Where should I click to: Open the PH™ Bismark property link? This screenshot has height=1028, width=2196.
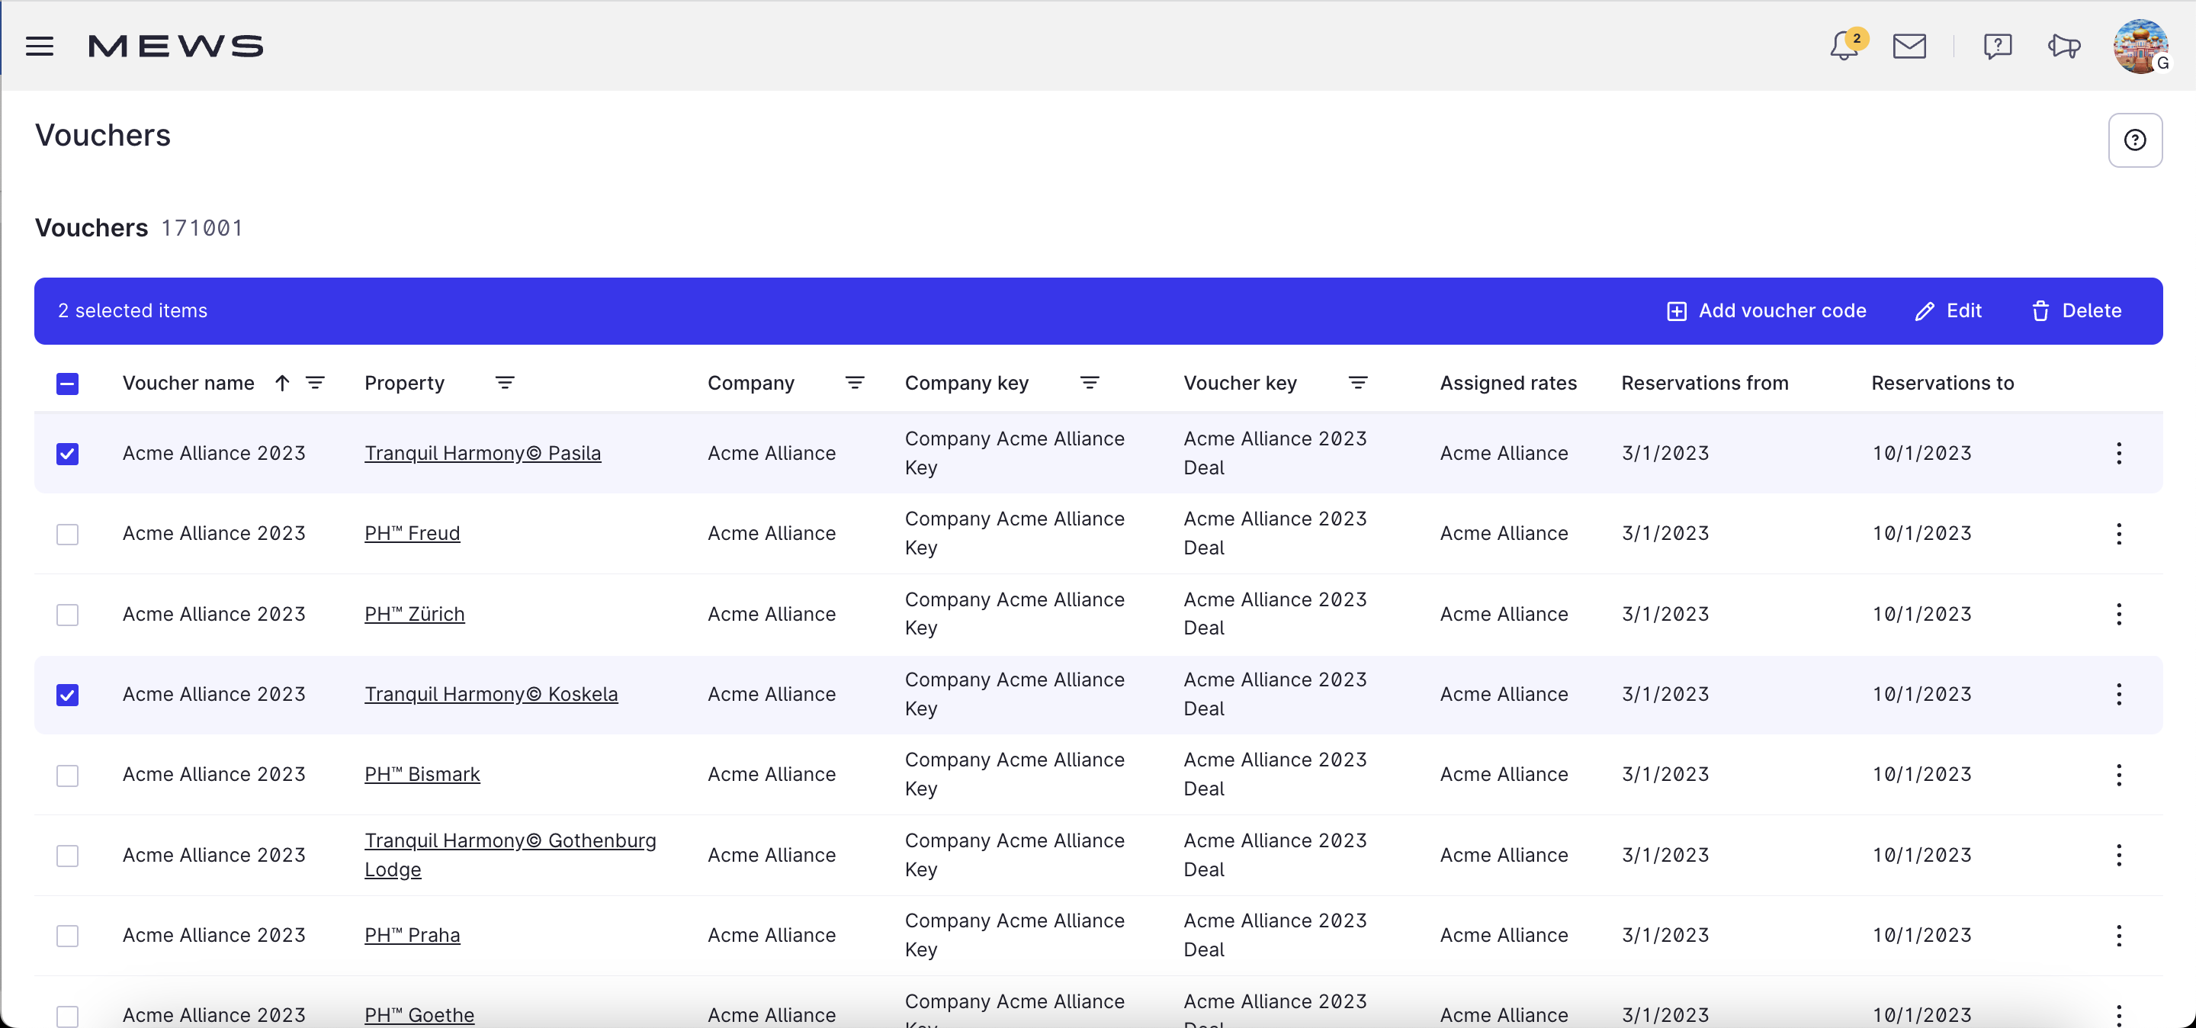[x=422, y=775]
